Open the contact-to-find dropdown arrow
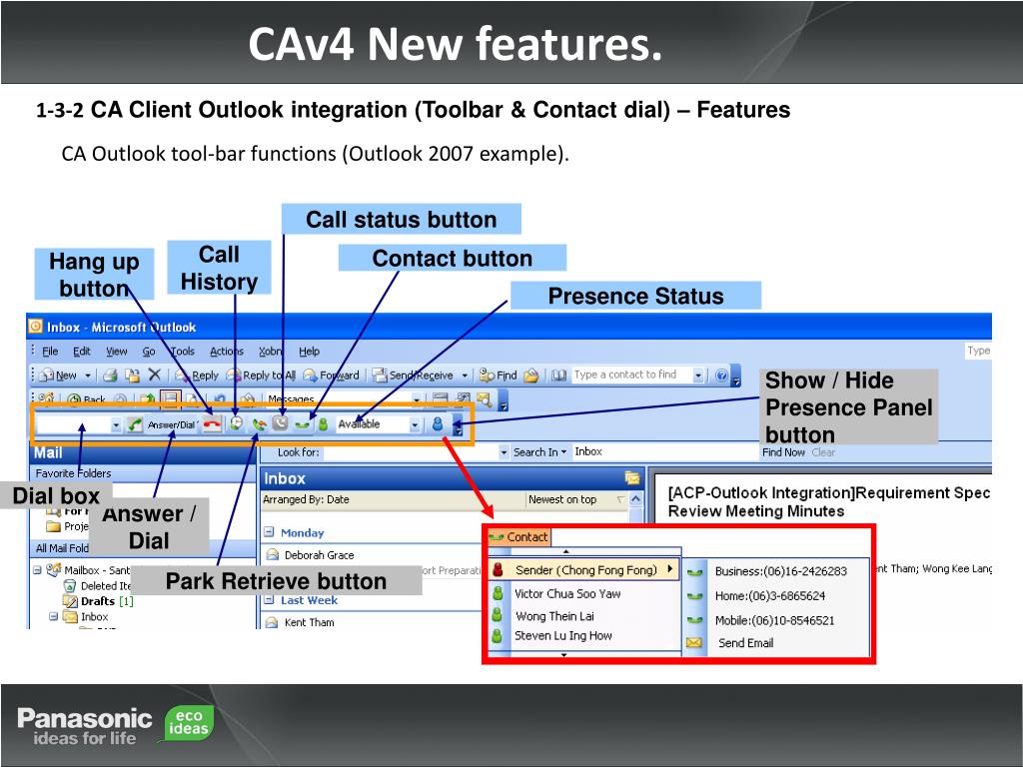 click(x=698, y=376)
